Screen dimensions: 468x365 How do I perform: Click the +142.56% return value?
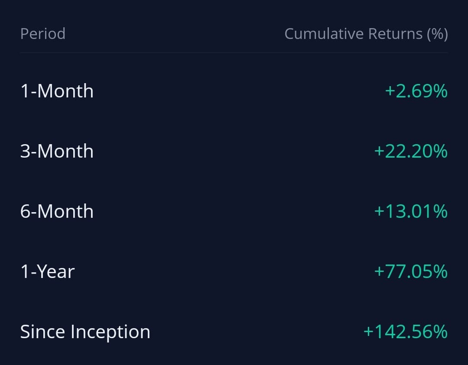tap(405, 332)
